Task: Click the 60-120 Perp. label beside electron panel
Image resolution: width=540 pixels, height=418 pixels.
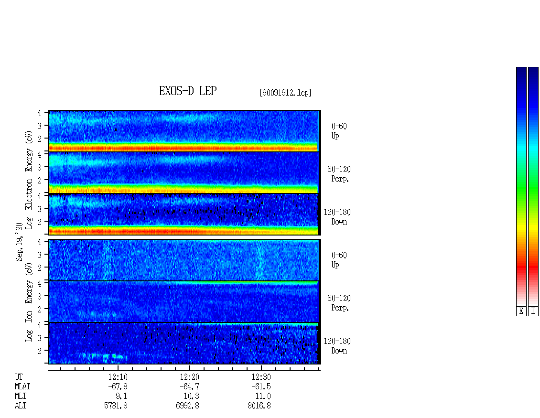Action: pyautogui.click(x=339, y=174)
